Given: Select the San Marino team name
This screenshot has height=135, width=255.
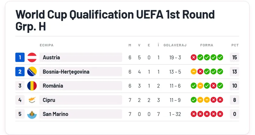Looking at the screenshot, I should pyautogui.click(x=55, y=114).
